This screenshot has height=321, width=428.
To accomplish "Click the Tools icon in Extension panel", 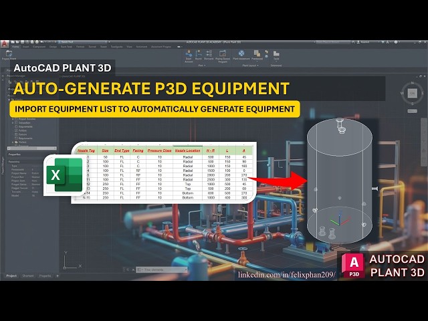I will pos(276,55).
